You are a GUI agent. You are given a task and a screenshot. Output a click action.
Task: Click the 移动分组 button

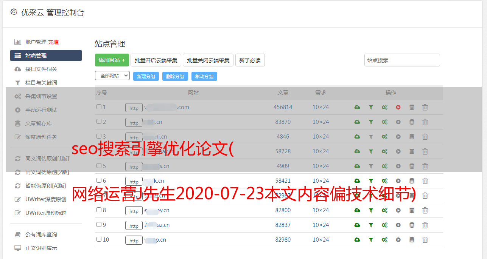(x=204, y=76)
